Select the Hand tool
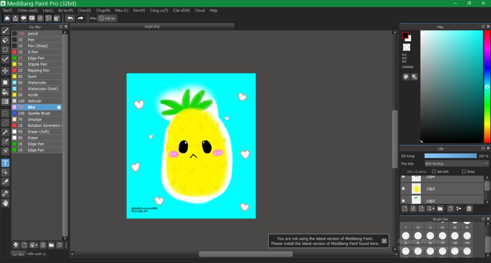 tap(5, 203)
